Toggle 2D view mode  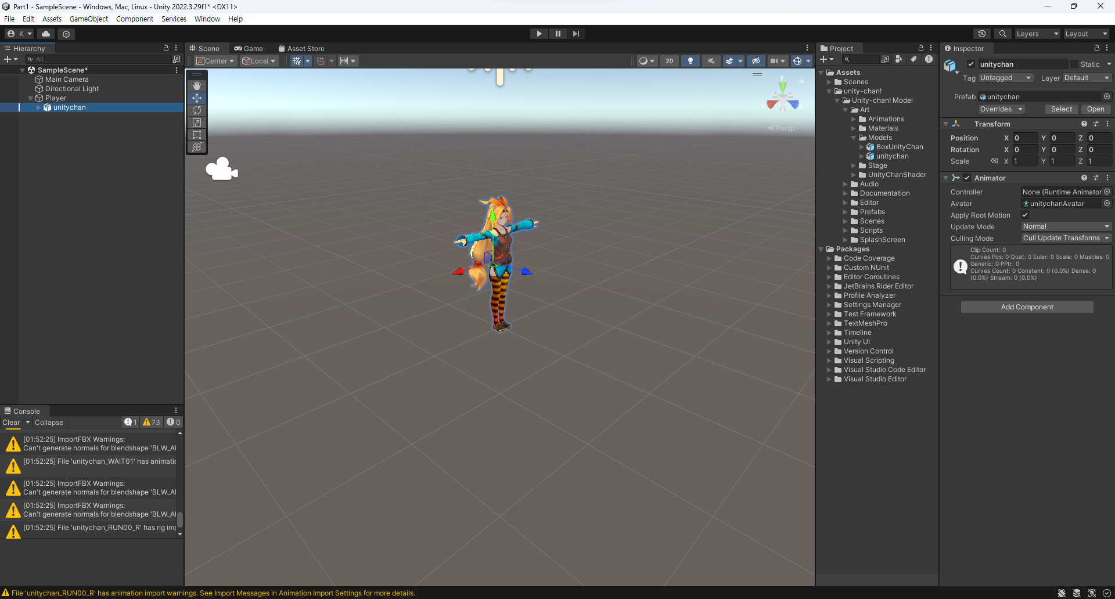pyautogui.click(x=670, y=61)
